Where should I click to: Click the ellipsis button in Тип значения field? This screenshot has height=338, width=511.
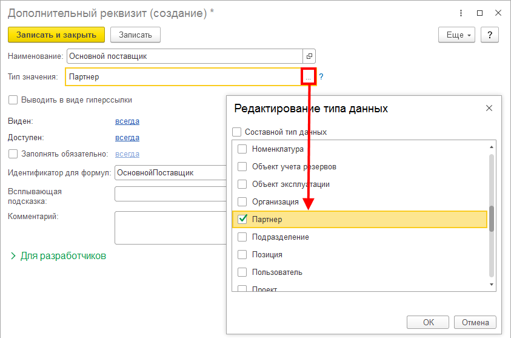click(309, 77)
